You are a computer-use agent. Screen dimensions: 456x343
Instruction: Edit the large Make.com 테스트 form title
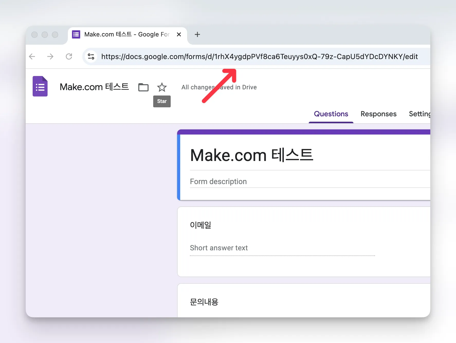point(251,155)
